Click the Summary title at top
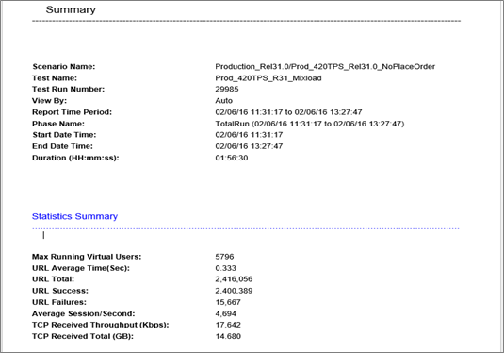Screen dimensions: 504x353 pos(71,9)
